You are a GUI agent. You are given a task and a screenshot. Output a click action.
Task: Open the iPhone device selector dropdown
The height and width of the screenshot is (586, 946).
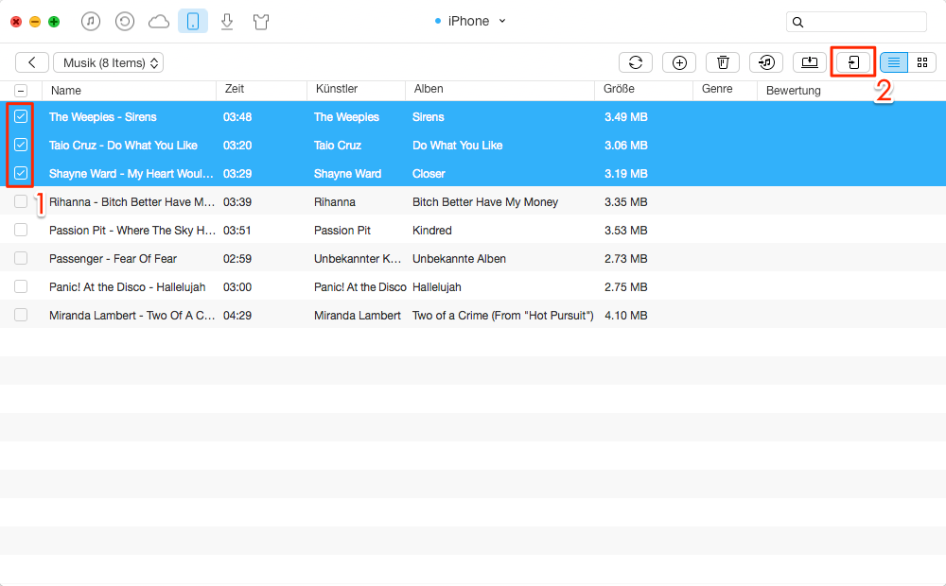pyautogui.click(x=470, y=21)
